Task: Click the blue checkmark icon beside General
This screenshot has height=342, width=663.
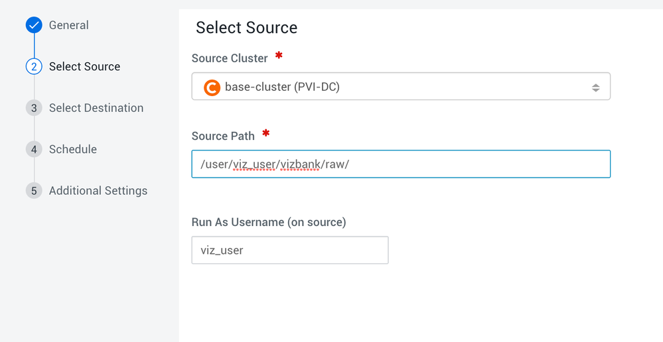Action: tap(34, 25)
